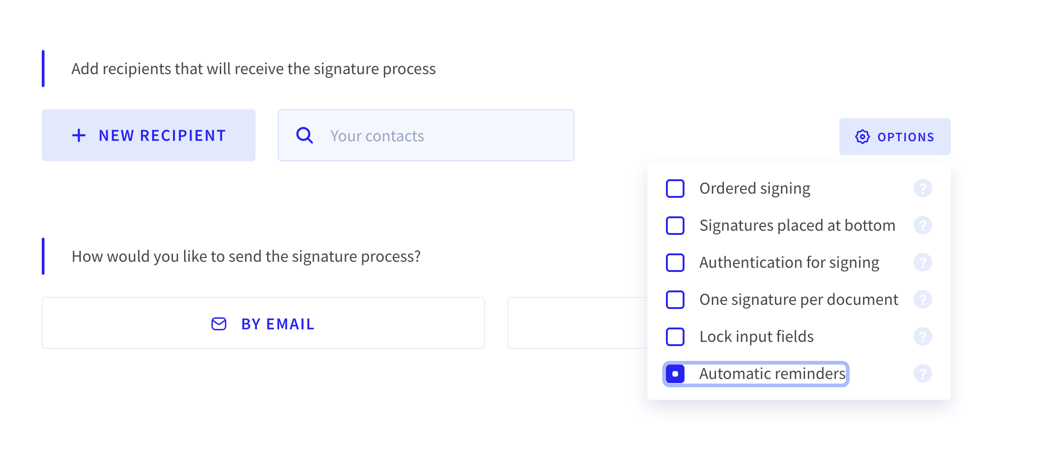Tick the Authentication for signing checkbox
1049x454 pixels.
point(675,263)
